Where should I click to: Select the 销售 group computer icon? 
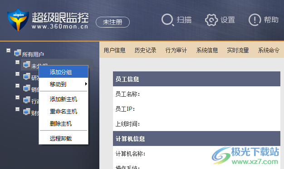click(x=27, y=88)
